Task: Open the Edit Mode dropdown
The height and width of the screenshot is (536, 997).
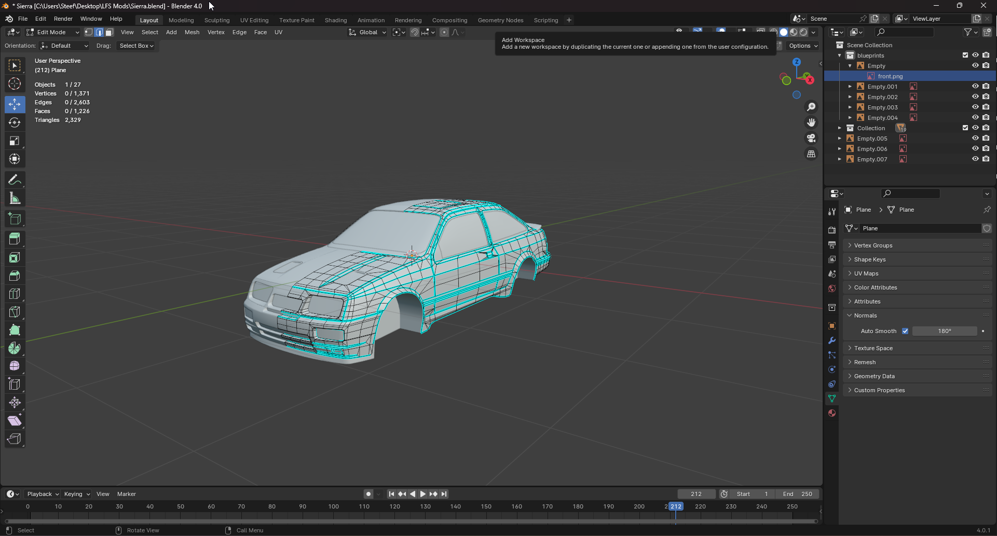Action: [52, 32]
